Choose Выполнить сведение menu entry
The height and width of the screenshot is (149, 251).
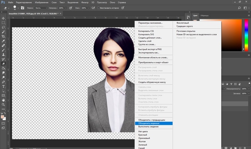148,127
